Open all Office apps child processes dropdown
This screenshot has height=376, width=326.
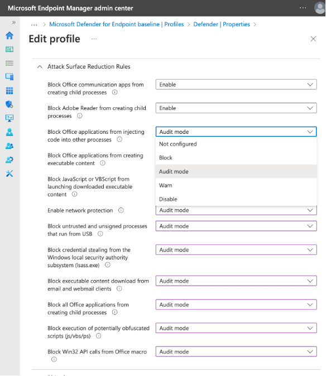point(236,305)
